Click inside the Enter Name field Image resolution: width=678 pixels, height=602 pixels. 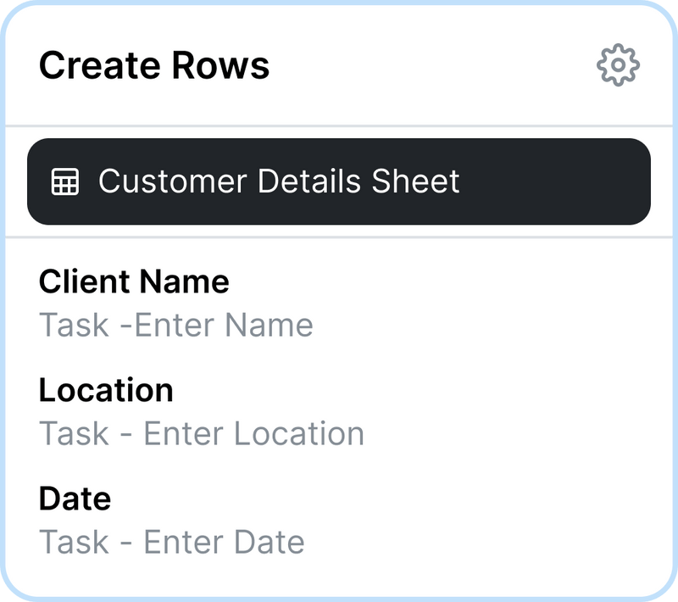(x=175, y=325)
